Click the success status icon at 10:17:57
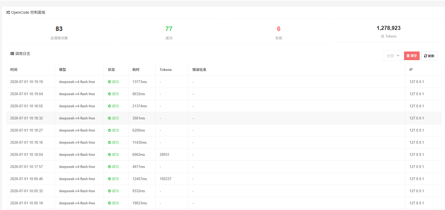The height and width of the screenshot is (210, 445). click(109, 167)
